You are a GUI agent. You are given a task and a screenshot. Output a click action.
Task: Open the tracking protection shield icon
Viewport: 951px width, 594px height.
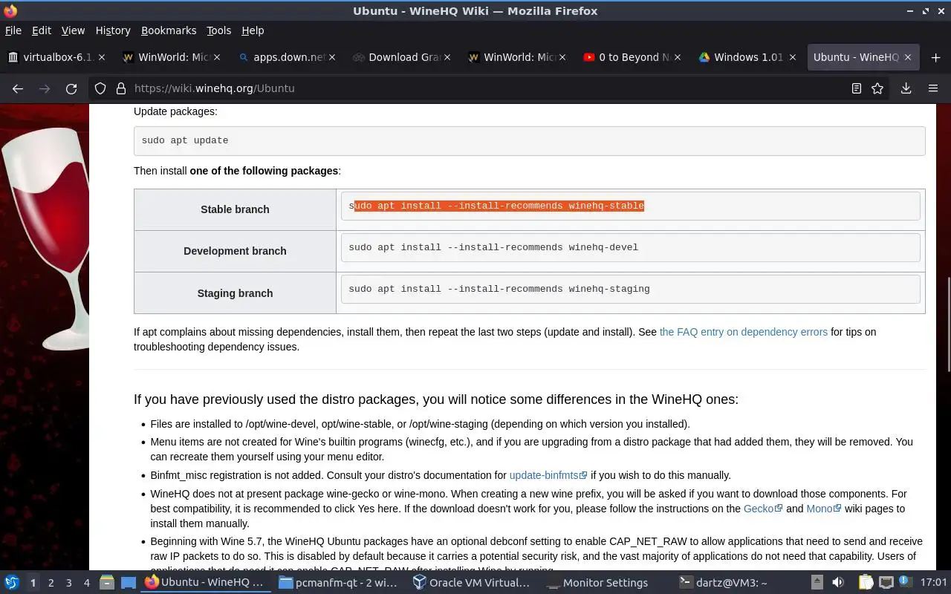click(x=100, y=88)
